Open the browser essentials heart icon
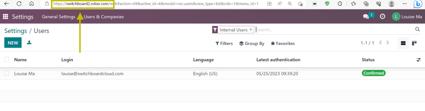The image size is (425, 111). tap(379, 4)
